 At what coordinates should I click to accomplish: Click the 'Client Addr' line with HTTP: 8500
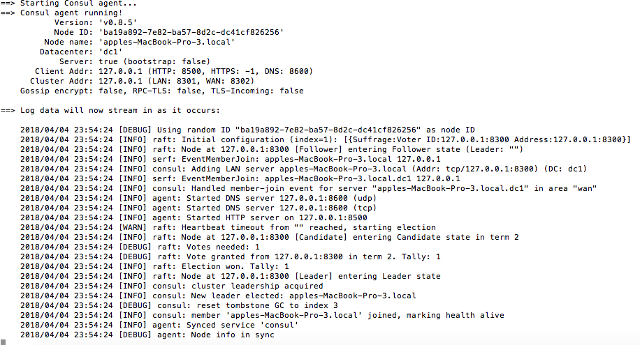(x=174, y=71)
